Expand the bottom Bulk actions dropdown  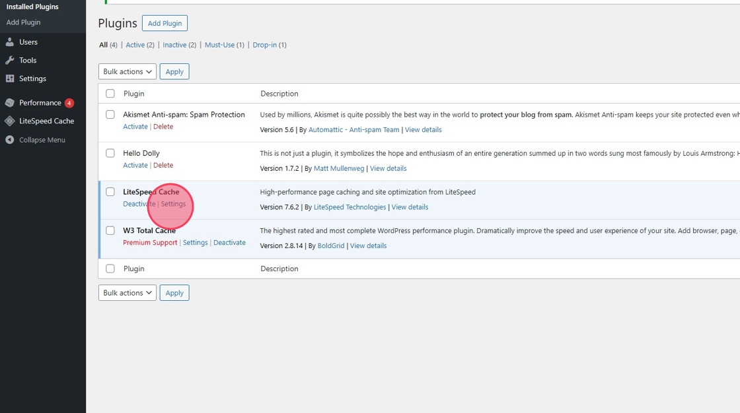[127, 293]
